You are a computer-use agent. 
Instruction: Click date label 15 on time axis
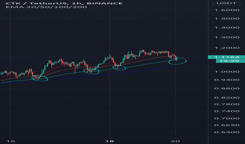pyautogui.click(x=11, y=141)
